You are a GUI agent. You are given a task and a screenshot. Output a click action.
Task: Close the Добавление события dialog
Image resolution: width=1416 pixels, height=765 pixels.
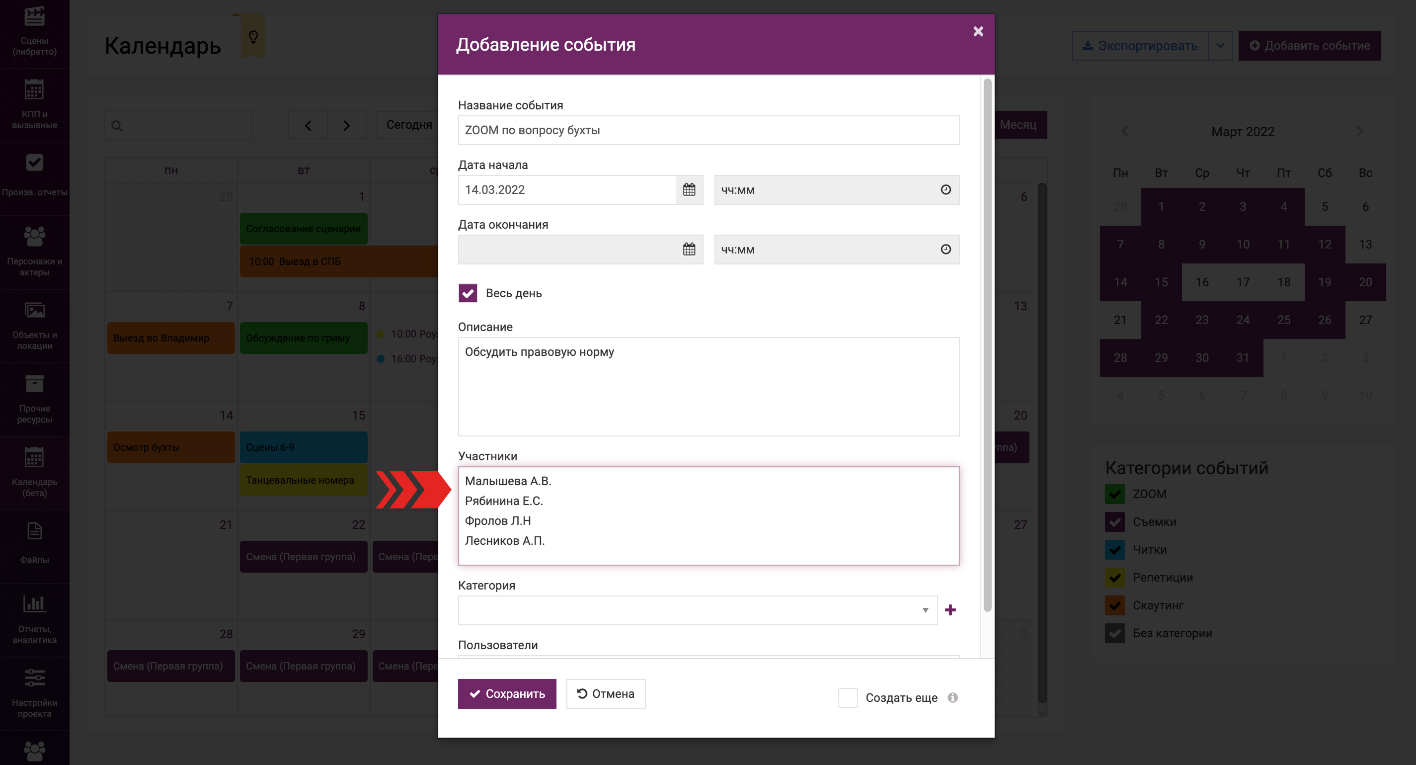978,31
